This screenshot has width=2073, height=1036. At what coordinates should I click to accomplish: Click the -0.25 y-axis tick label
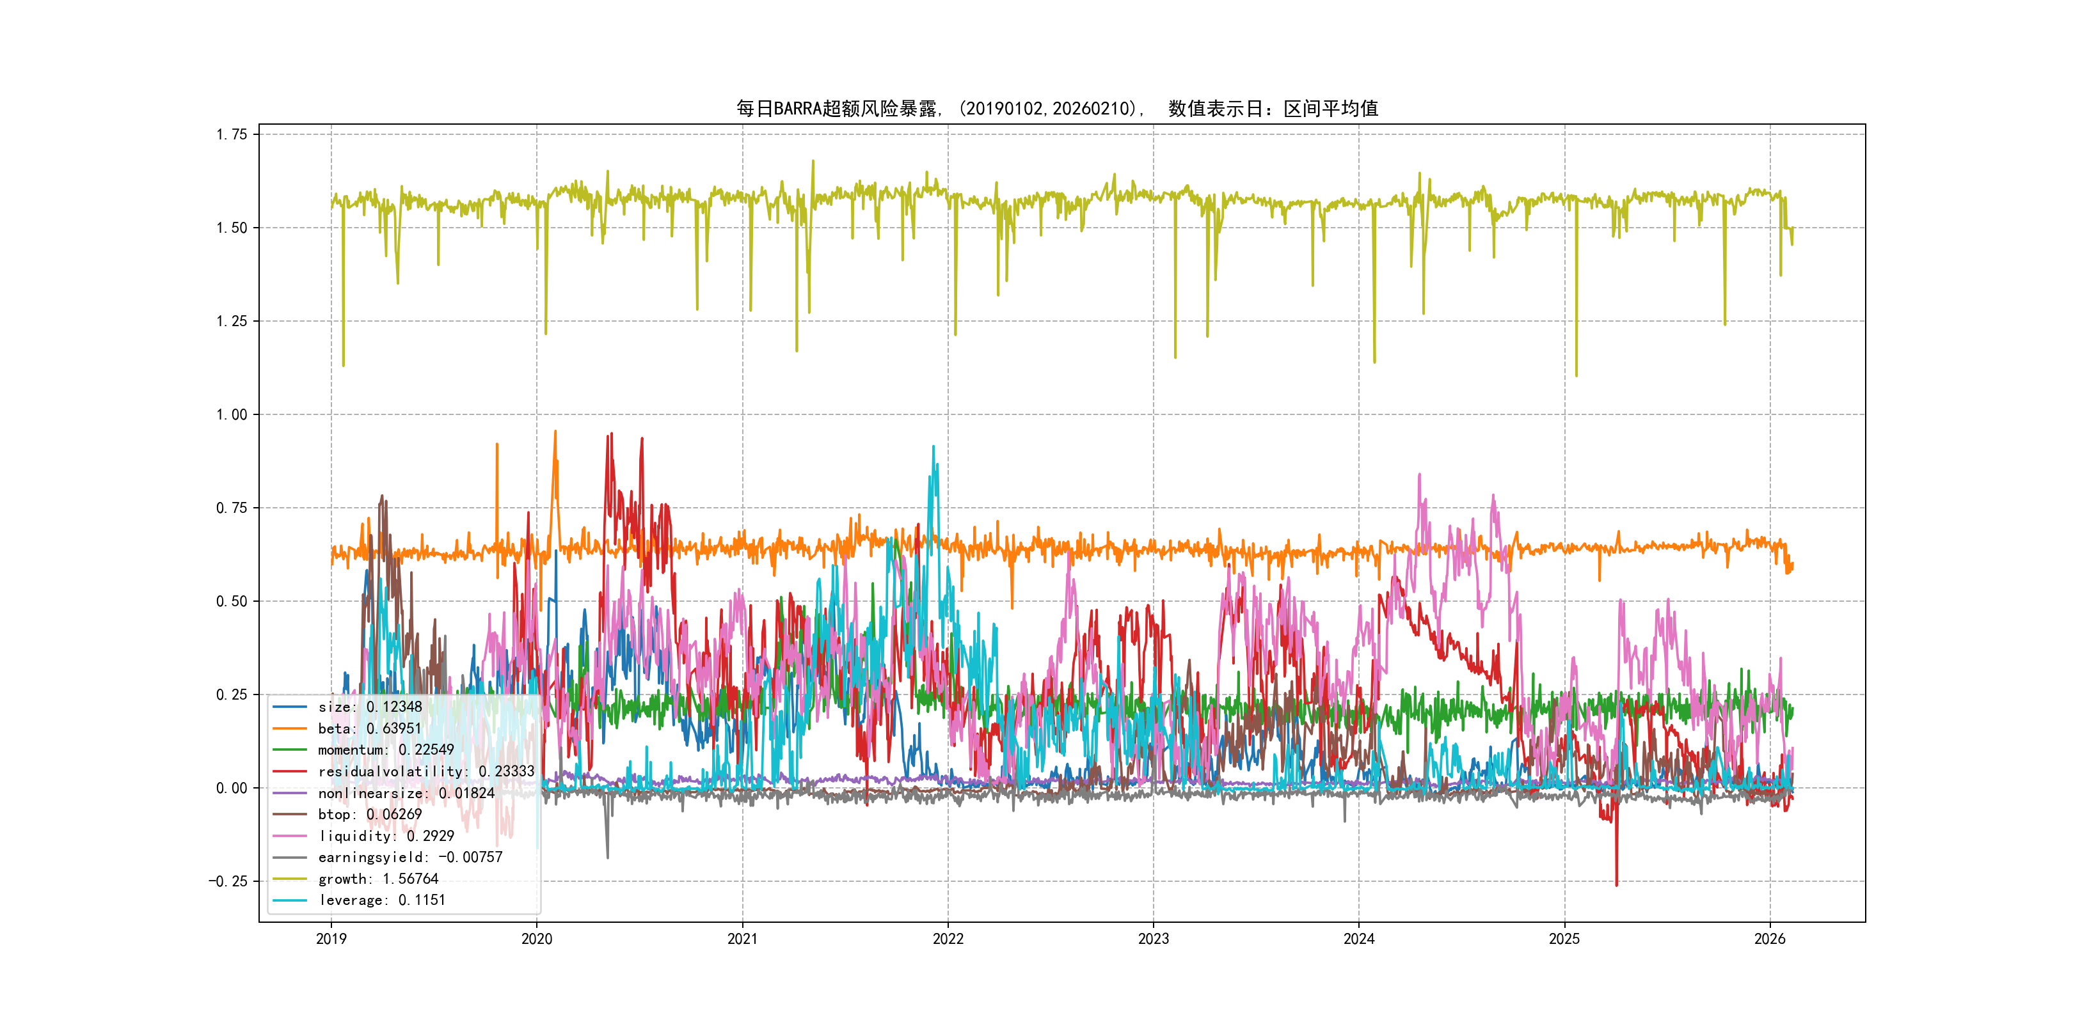(x=228, y=882)
